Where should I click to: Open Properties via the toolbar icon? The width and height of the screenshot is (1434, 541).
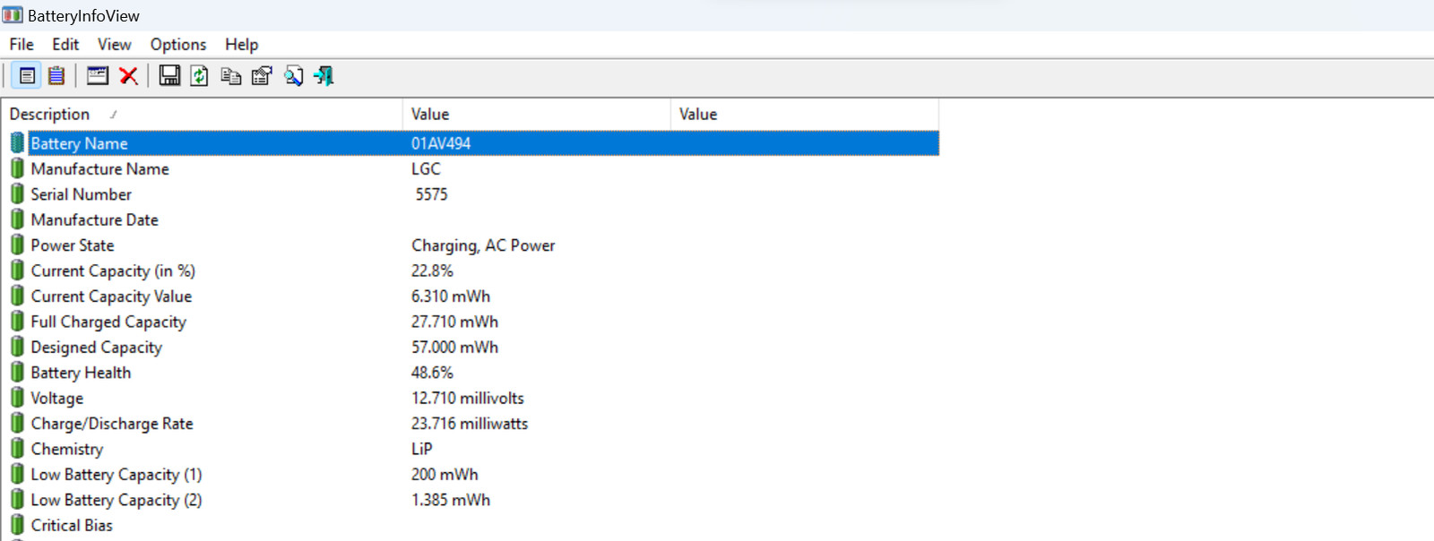[x=262, y=76]
